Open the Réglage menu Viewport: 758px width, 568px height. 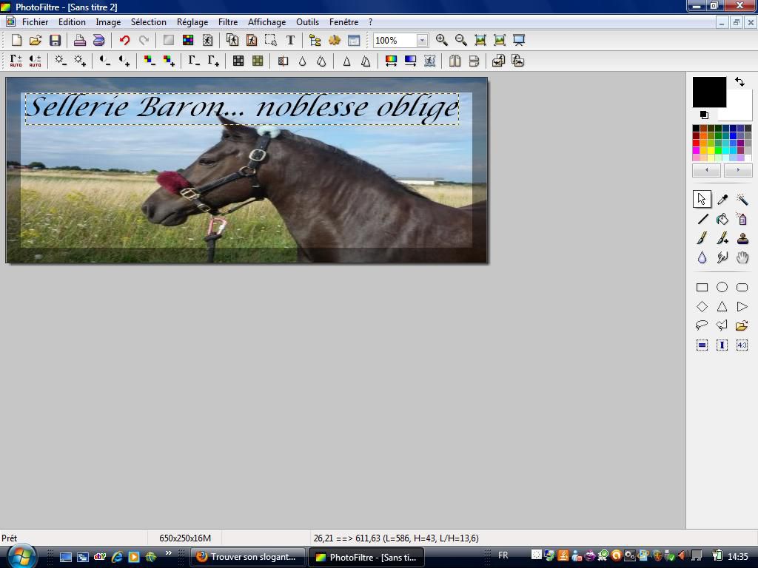[x=192, y=22]
